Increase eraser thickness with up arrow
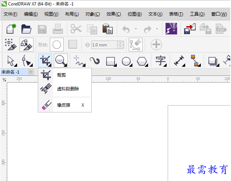This screenshot has width=231, height=181. point(120,43)
